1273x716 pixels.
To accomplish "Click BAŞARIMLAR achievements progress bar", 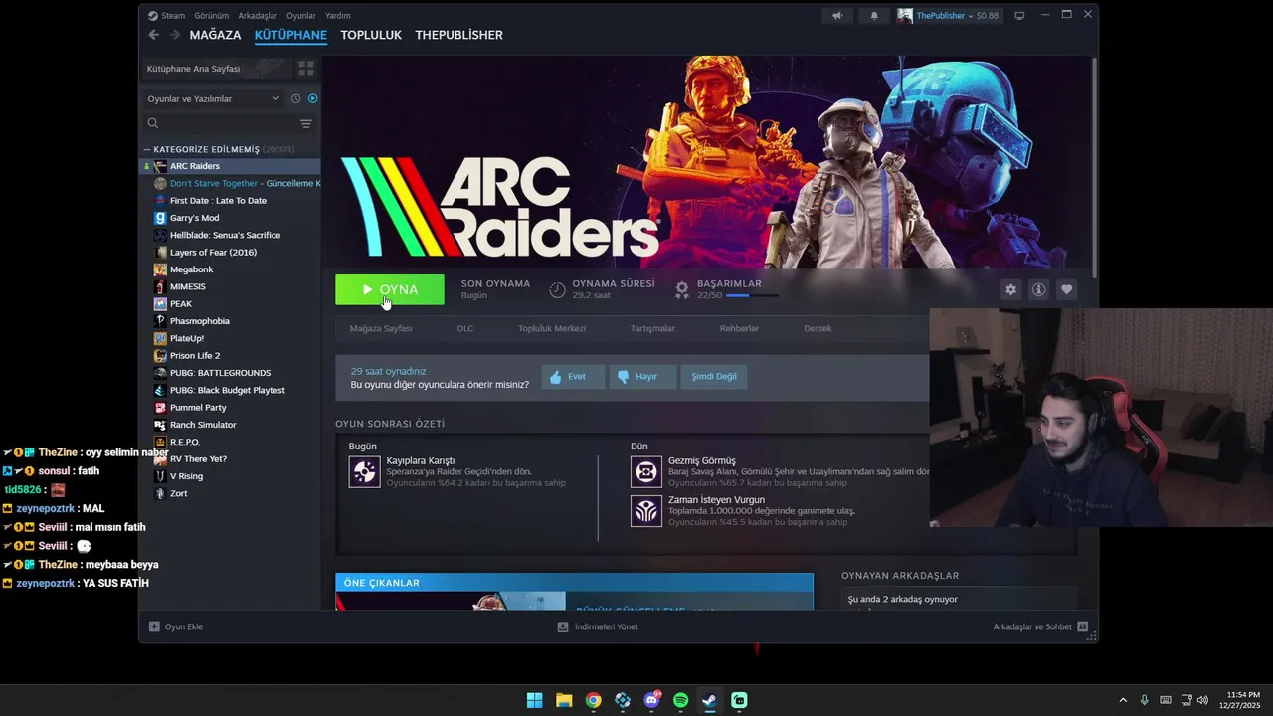I will (x=752, y=296).
